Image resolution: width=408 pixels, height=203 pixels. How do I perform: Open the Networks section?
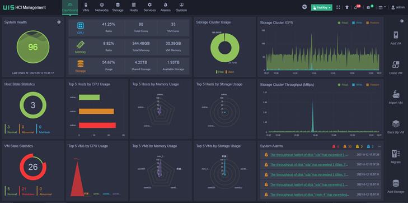[101, 7]
